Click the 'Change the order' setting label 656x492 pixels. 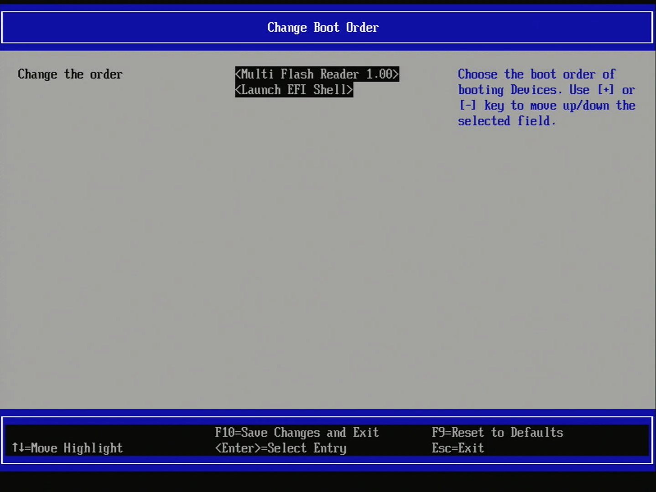[x=70, y=74]
